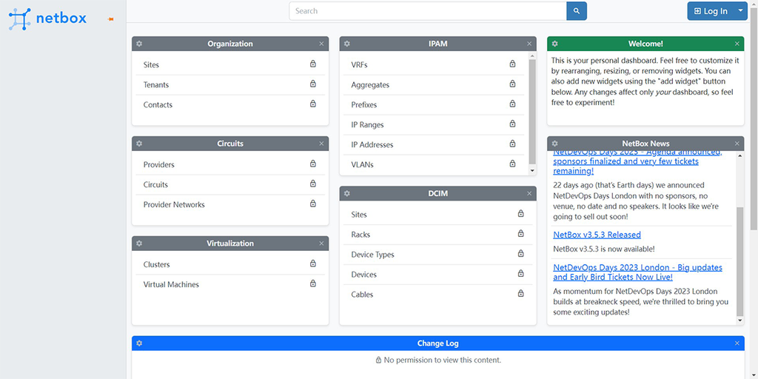Open the Change Log widget gear settings

[139, 343]
